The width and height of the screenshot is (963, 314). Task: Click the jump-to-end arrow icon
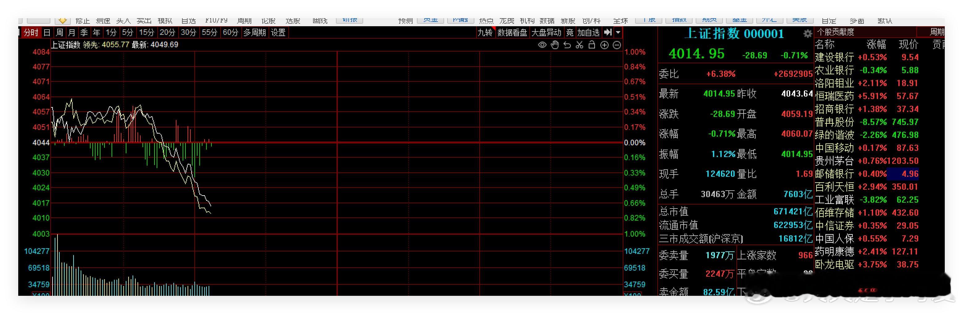(x=608, y=32)
